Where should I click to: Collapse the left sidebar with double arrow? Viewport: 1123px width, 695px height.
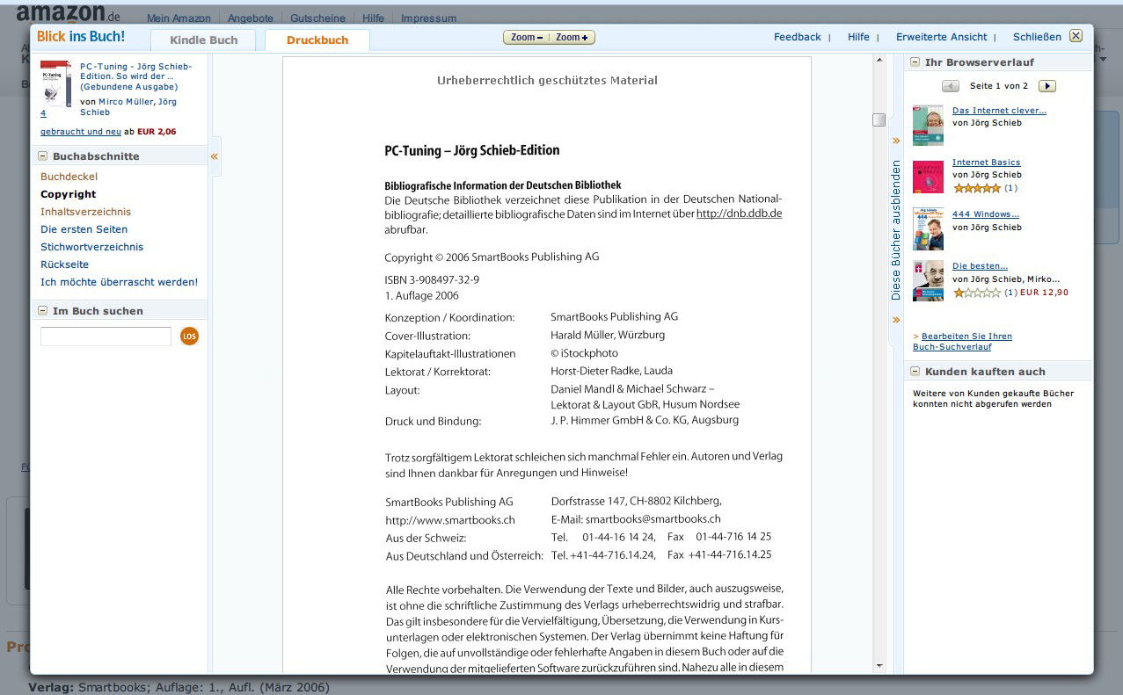click(x=215, y=156)
